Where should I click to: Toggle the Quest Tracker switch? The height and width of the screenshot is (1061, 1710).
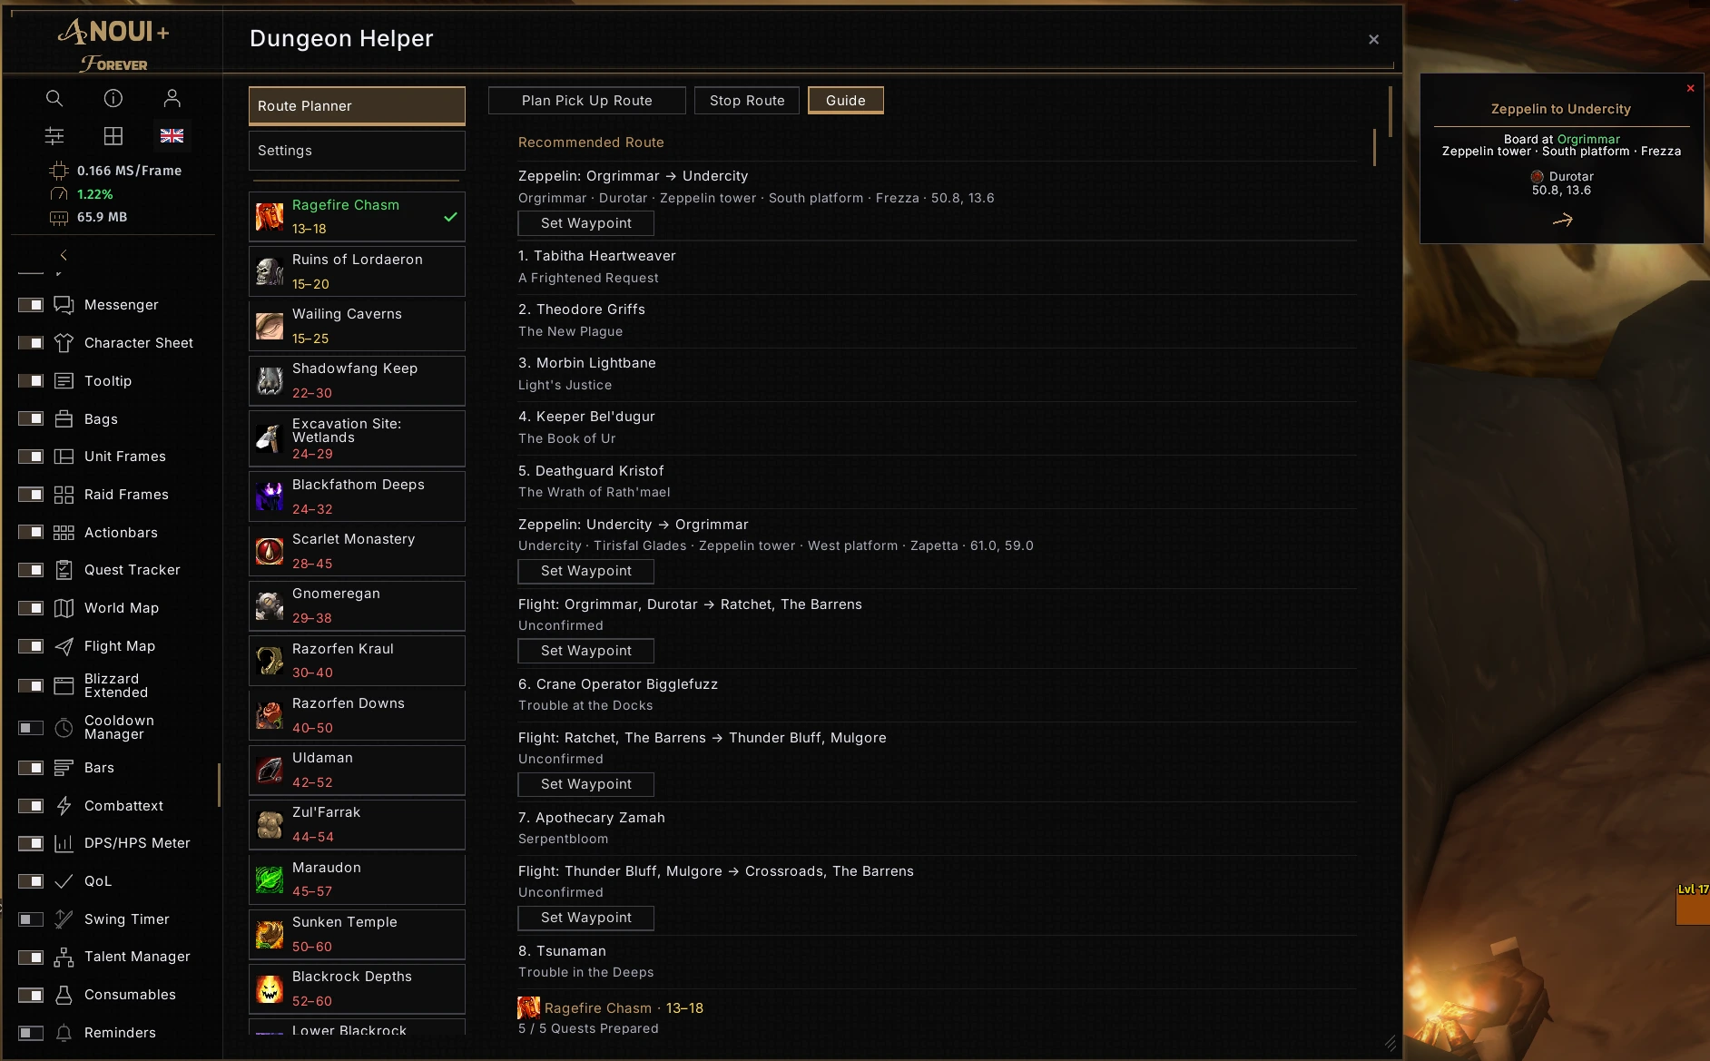[31, 570]
